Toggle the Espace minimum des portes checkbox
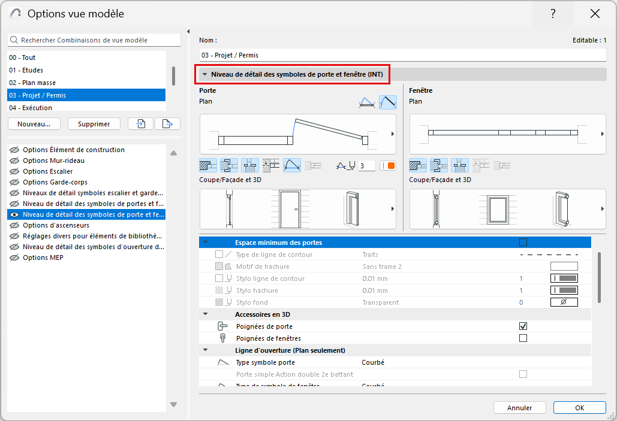Viewport: 617px width, 421px height. [523, 243]
